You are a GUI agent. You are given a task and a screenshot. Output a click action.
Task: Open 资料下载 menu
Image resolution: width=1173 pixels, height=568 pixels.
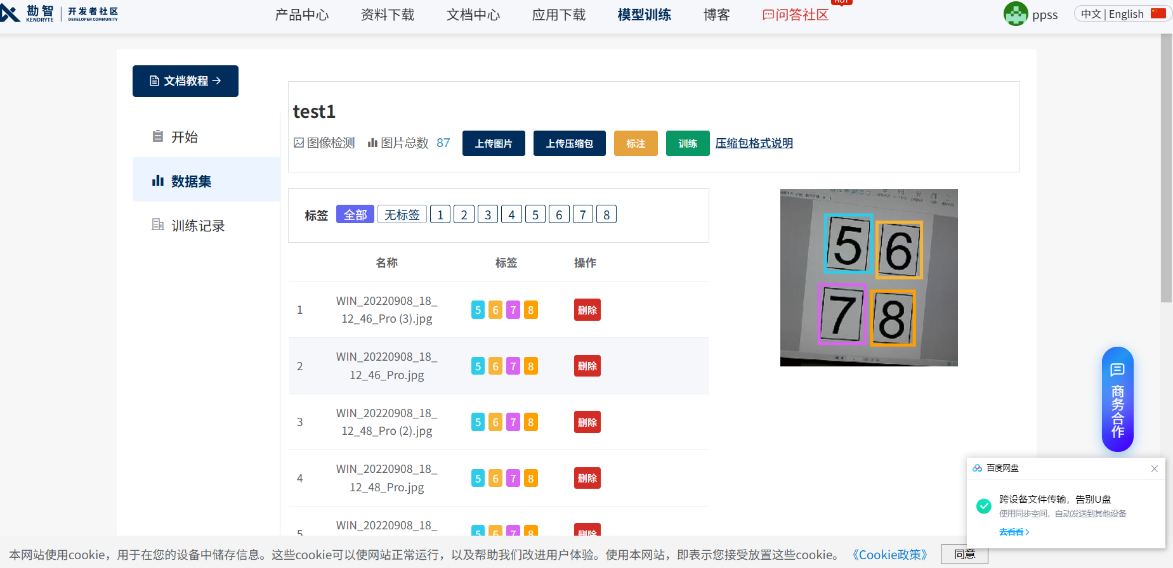coord(388,15)
